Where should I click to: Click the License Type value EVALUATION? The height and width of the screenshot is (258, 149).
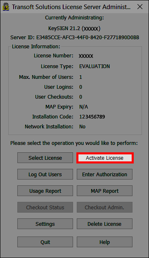95,66
